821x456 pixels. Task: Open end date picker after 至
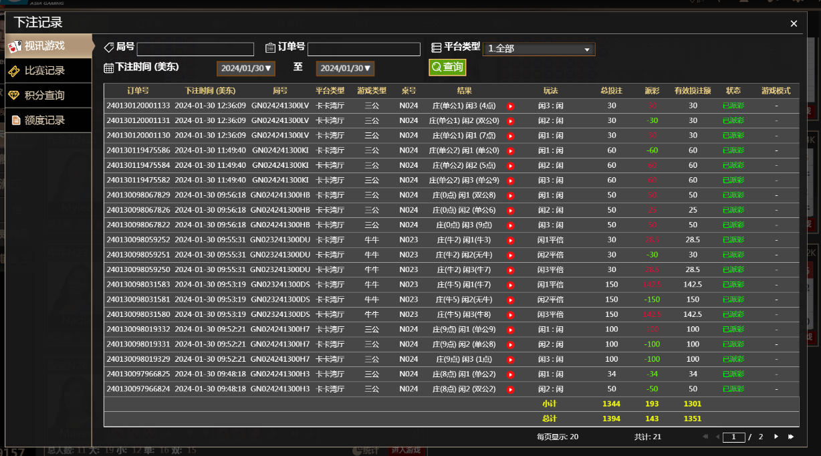click(x=346, y=68)
